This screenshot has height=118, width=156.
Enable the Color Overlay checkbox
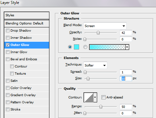[x=8, y=88]
